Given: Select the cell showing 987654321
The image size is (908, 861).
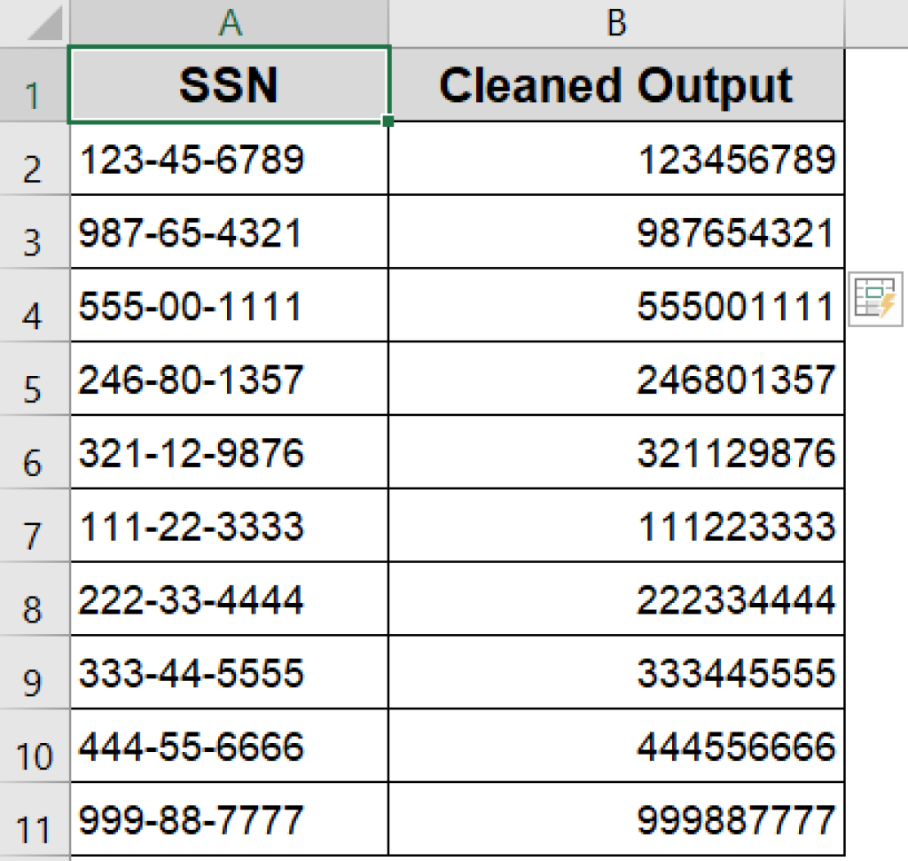Looking at the screenshot, I should pos(615,232).
